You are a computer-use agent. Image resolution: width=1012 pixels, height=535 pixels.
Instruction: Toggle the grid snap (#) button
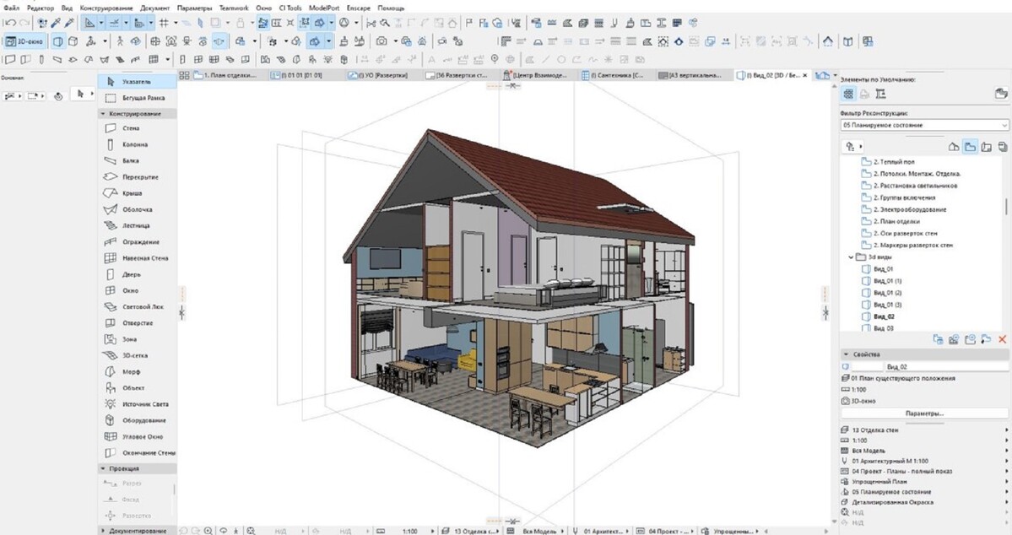163,23
